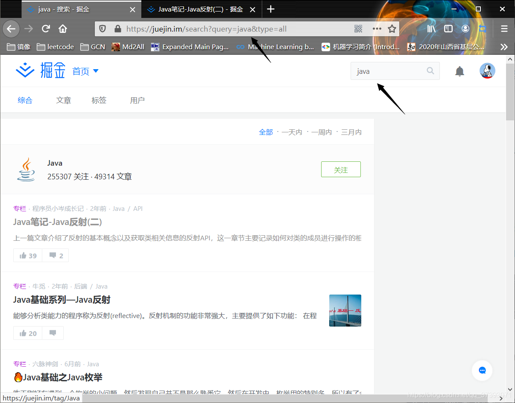This screenshot has height=403, width=515.
Task: Open the Library bookmarks icon
Action: (431, 29)
